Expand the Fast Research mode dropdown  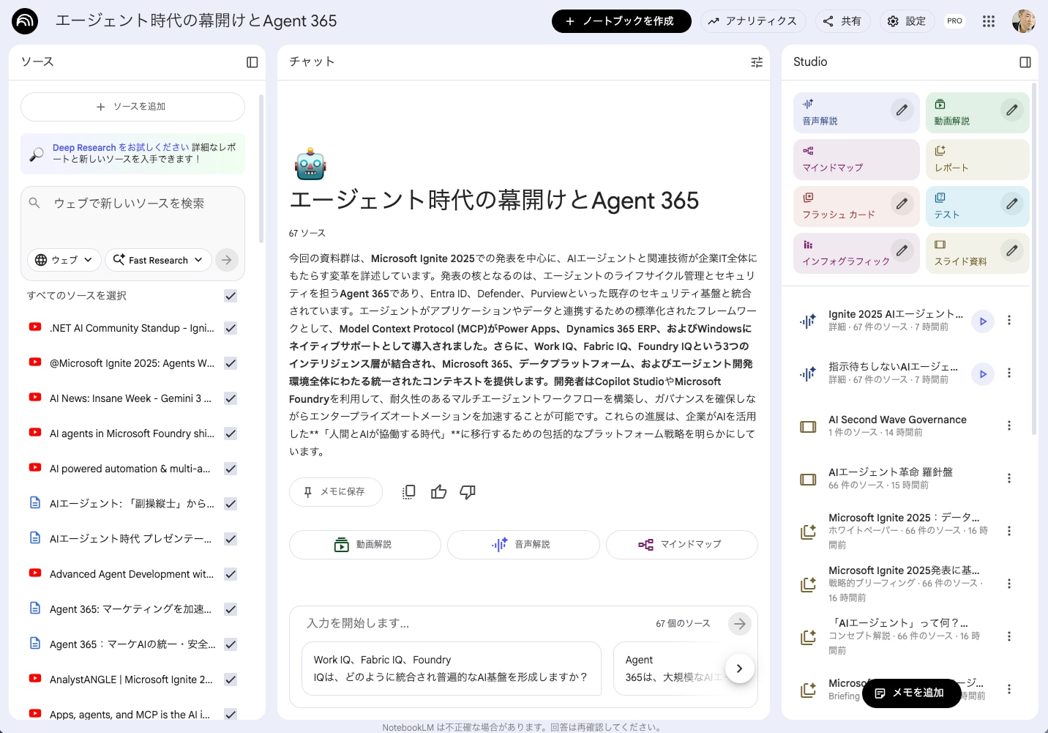point(158,260)
